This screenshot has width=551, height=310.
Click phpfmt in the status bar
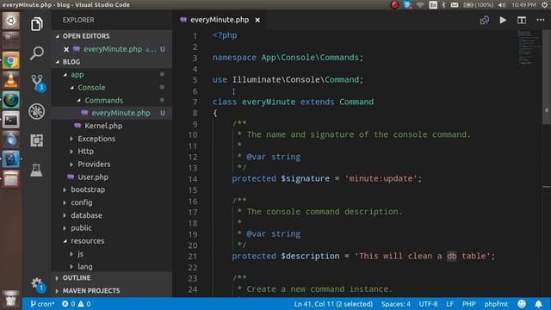496,304
